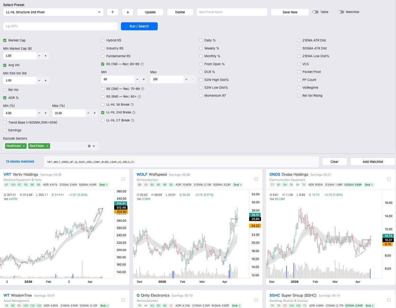Screen dimensions: 396x308
Task: Open the WT WisdomTree ticker link
Action: (7, 295)
